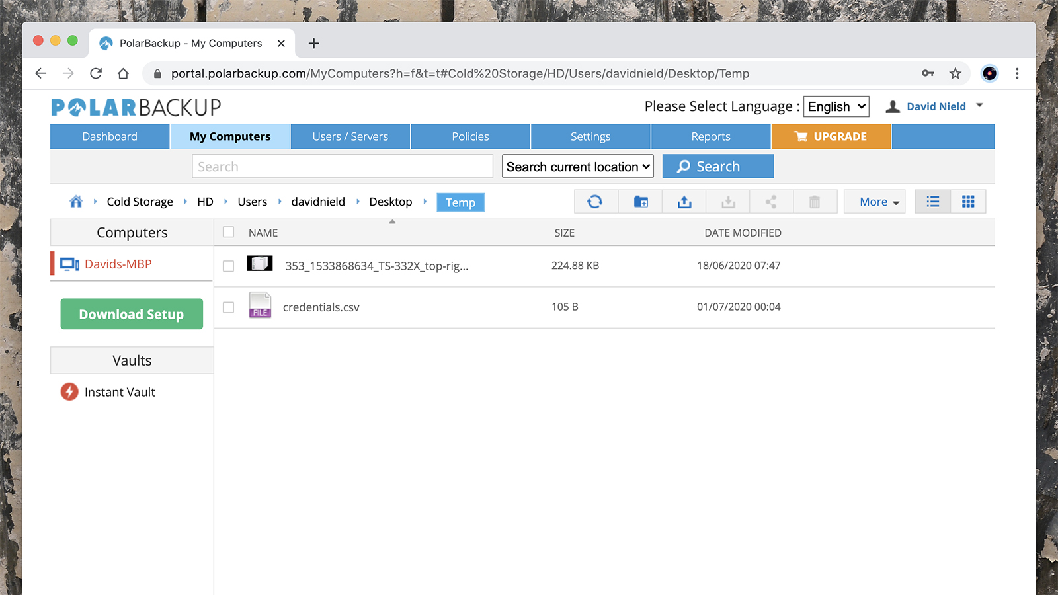The image size is (1058, 595).
Task: Open the 353_1533868634_TS-332X_top-rig... file name
Action: 377,266
